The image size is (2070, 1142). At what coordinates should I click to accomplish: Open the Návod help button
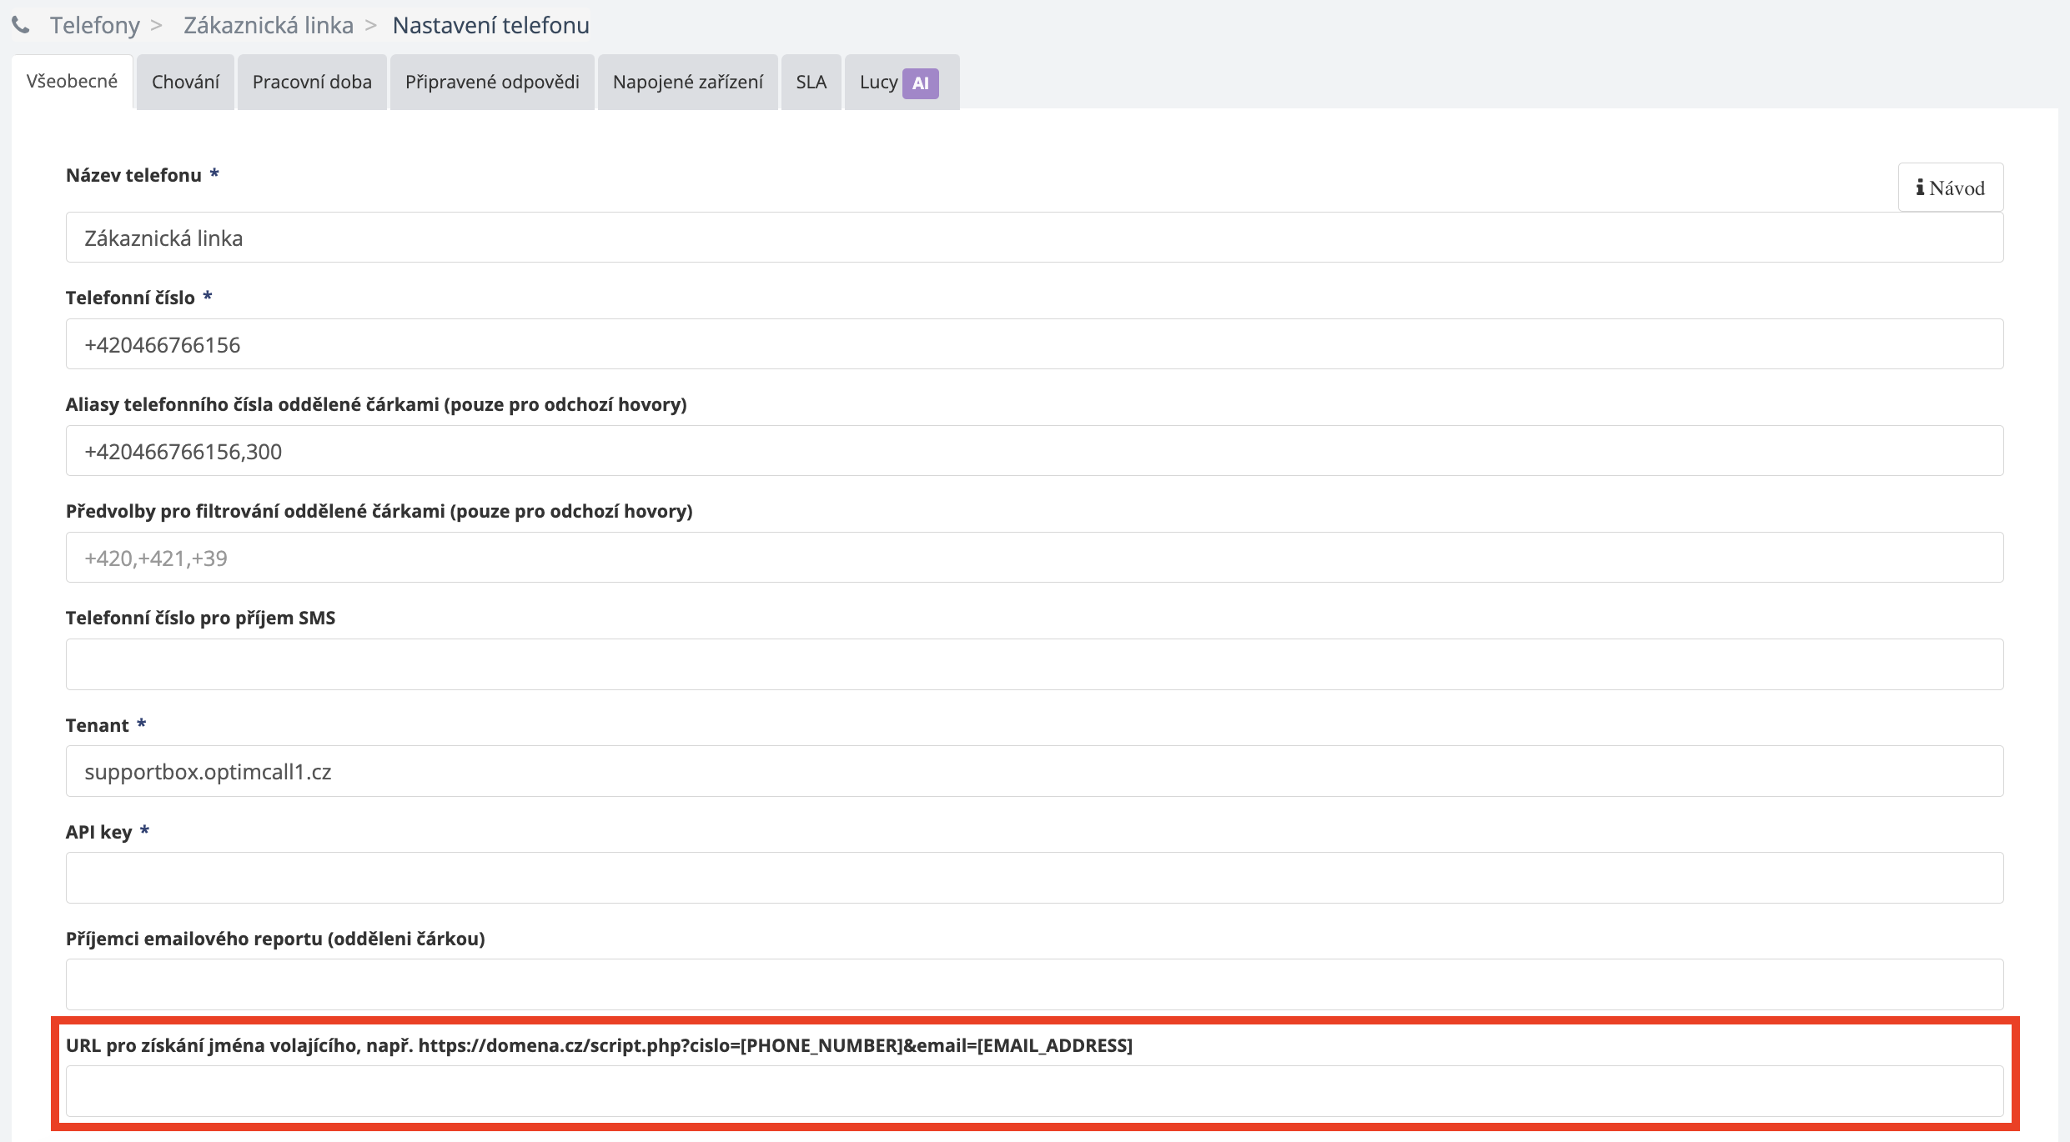1950,188
